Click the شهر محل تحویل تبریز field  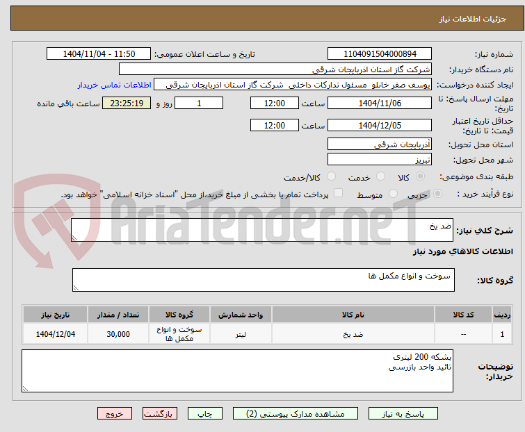pos(380,160)
